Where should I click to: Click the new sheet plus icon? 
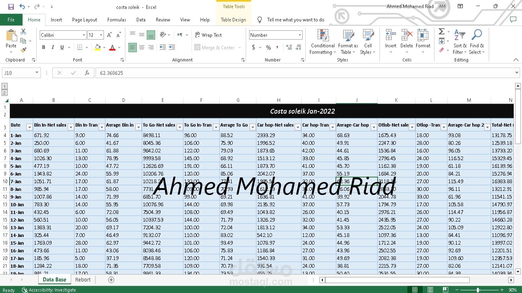(111, 280)
